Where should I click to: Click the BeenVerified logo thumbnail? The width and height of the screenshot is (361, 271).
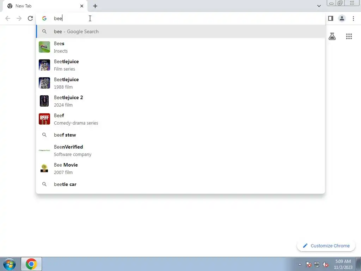(44, 150)
